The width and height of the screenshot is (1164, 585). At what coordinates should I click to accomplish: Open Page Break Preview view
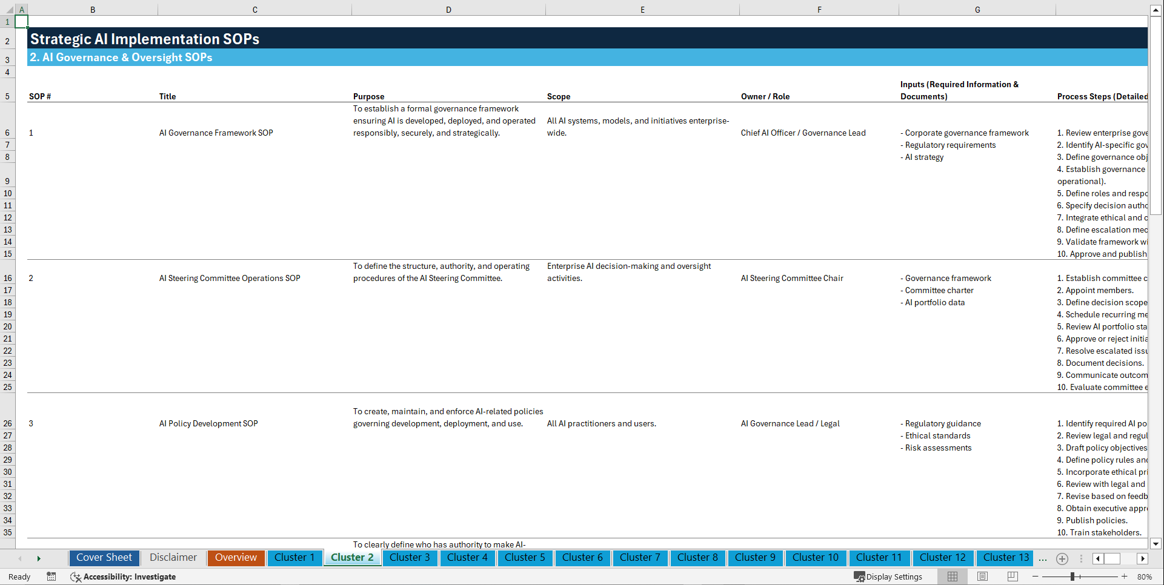click(1013, 577)
